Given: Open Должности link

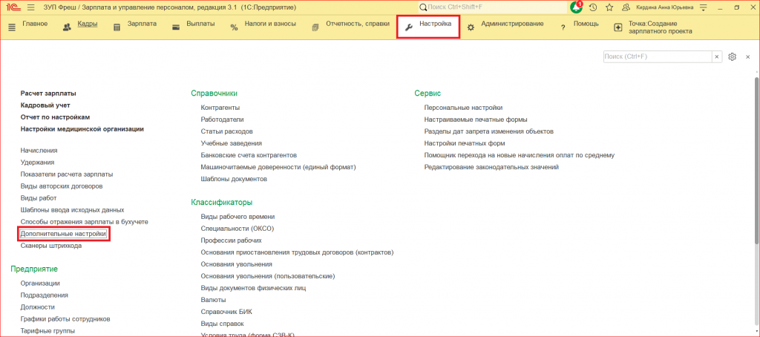Looking at the screenshot, I should (37, 307).
